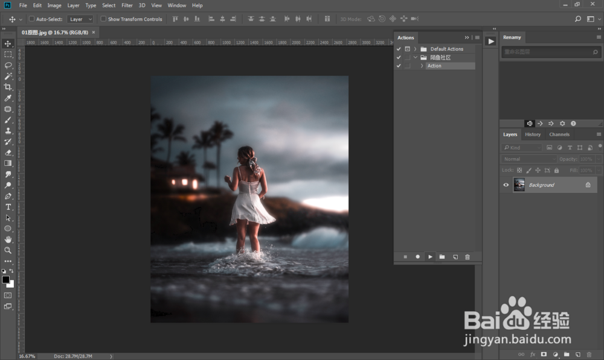Toggle dialog box for Default Actions
Viewport: 604px width, 360px height.
pos(408,49)
